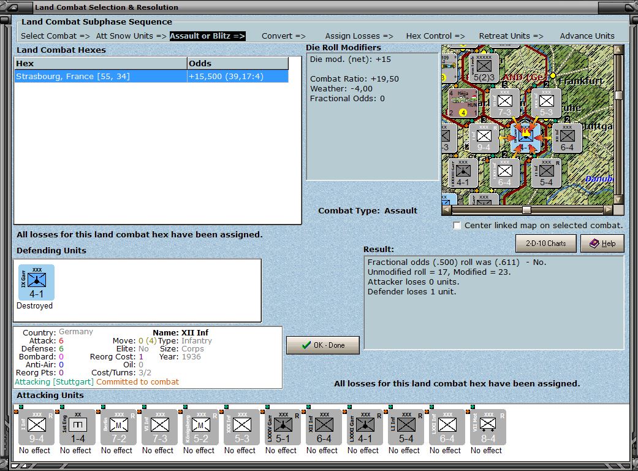Click the window menu icon in title bar
Image resolution: width=638 pixels, height=471 pixels.
pos(12,7)
